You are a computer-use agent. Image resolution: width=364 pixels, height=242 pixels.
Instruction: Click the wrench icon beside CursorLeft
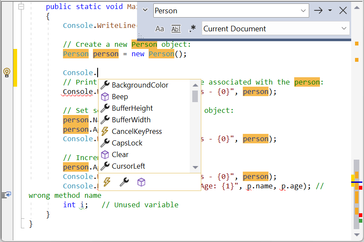pyautogui.click(x=105, y=166)
